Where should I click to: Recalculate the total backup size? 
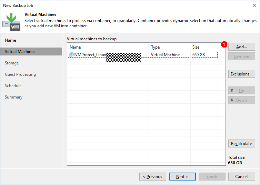pos(241,143)
